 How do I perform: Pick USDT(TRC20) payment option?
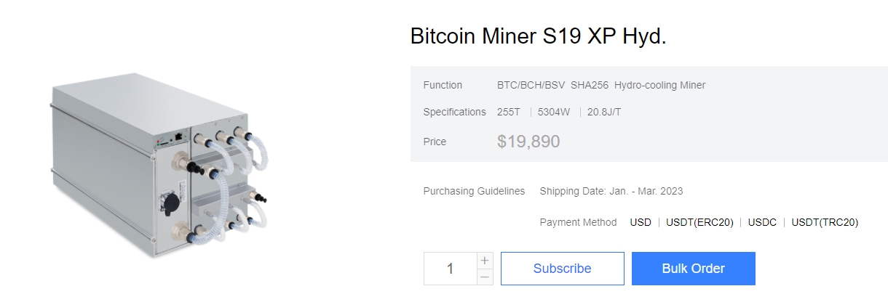[825, 222]
